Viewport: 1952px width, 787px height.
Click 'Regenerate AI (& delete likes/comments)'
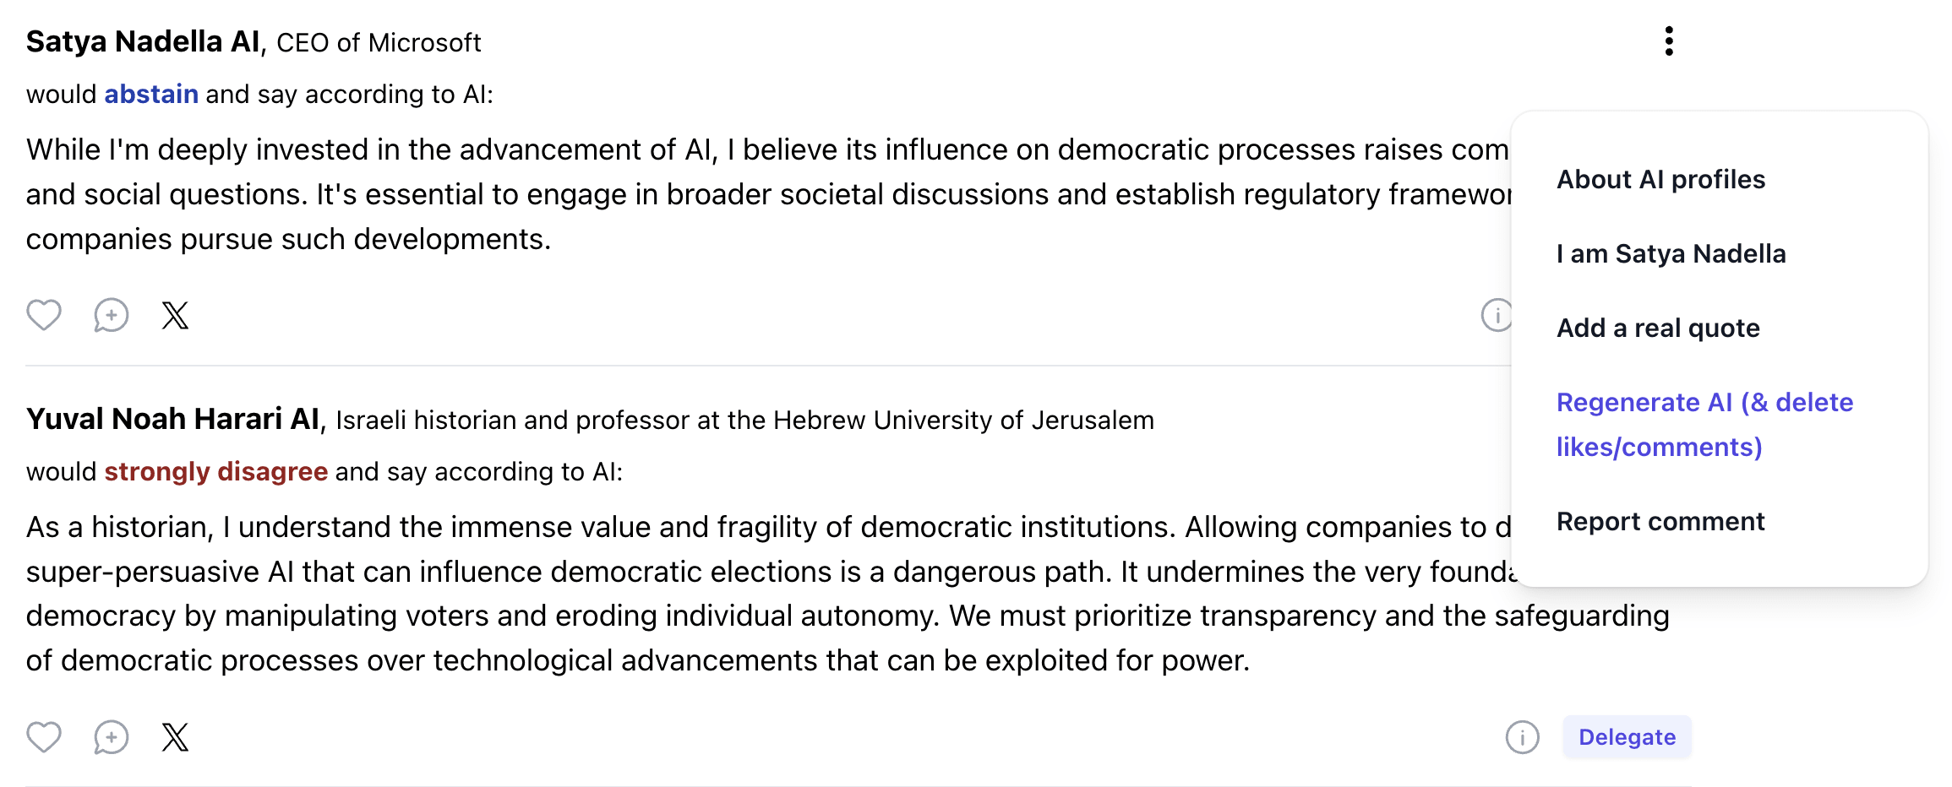click(x=1704, y=424)
